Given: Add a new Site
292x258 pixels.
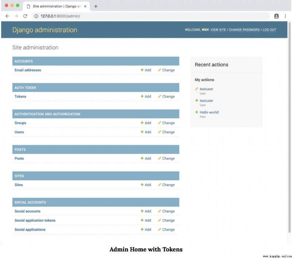Looking at the screenshot, I should pyautogui.click(x=146, y=185).
